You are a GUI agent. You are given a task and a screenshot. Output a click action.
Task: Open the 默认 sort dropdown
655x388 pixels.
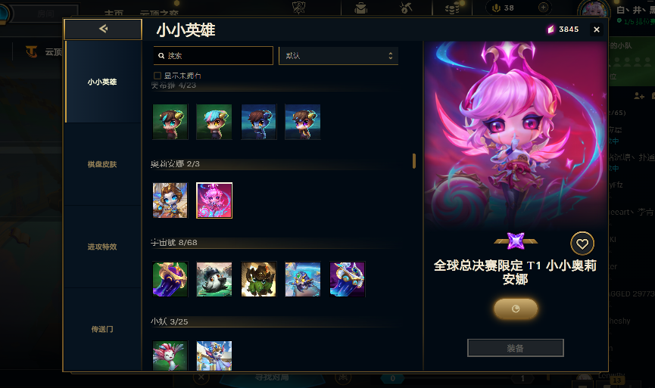pos(338,55)
